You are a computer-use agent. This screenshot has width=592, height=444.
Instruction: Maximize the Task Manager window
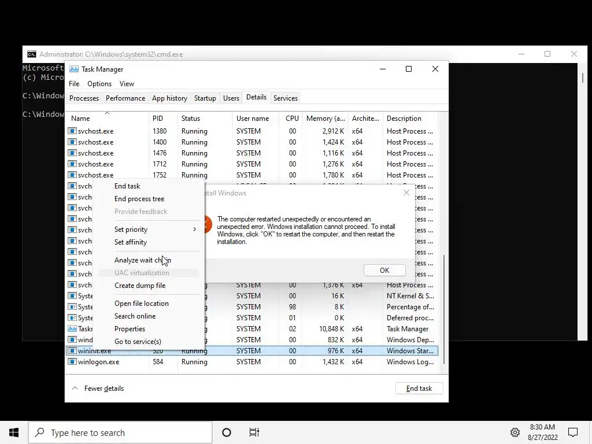point(409,69)
